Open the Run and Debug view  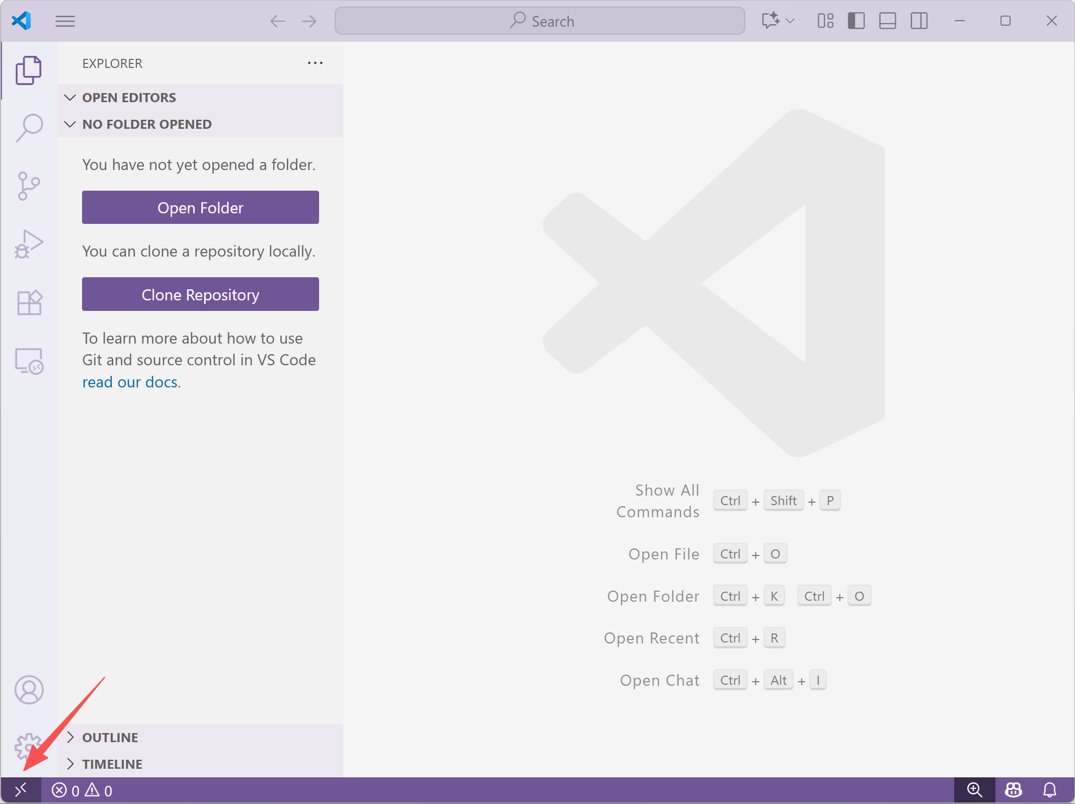(x=29, y=244)
